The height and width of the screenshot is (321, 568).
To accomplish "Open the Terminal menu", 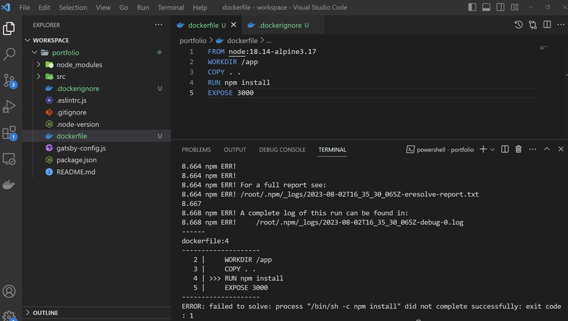I will 171,7.
